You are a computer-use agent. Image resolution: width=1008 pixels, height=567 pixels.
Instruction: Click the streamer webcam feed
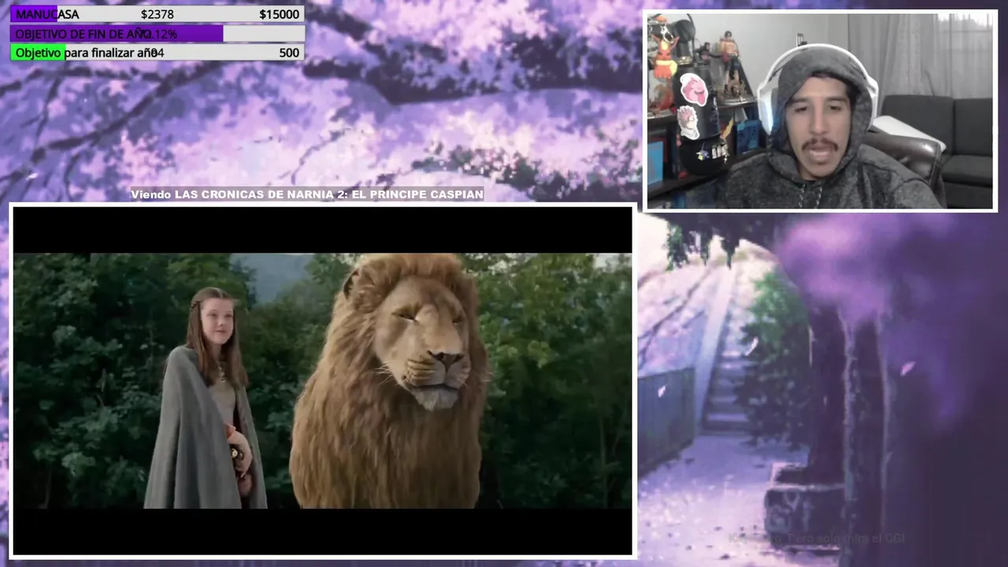(x=821, y=111)
